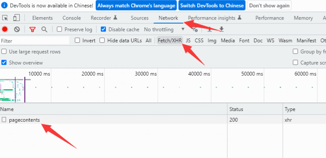
Task: Click the 30000 ms mark on overview timeline
Action: coord(146,74)
